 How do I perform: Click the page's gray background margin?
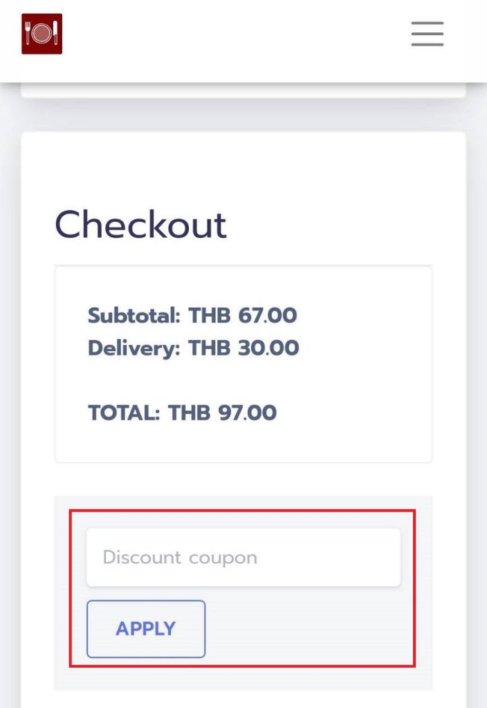click(x=10, y=361)
